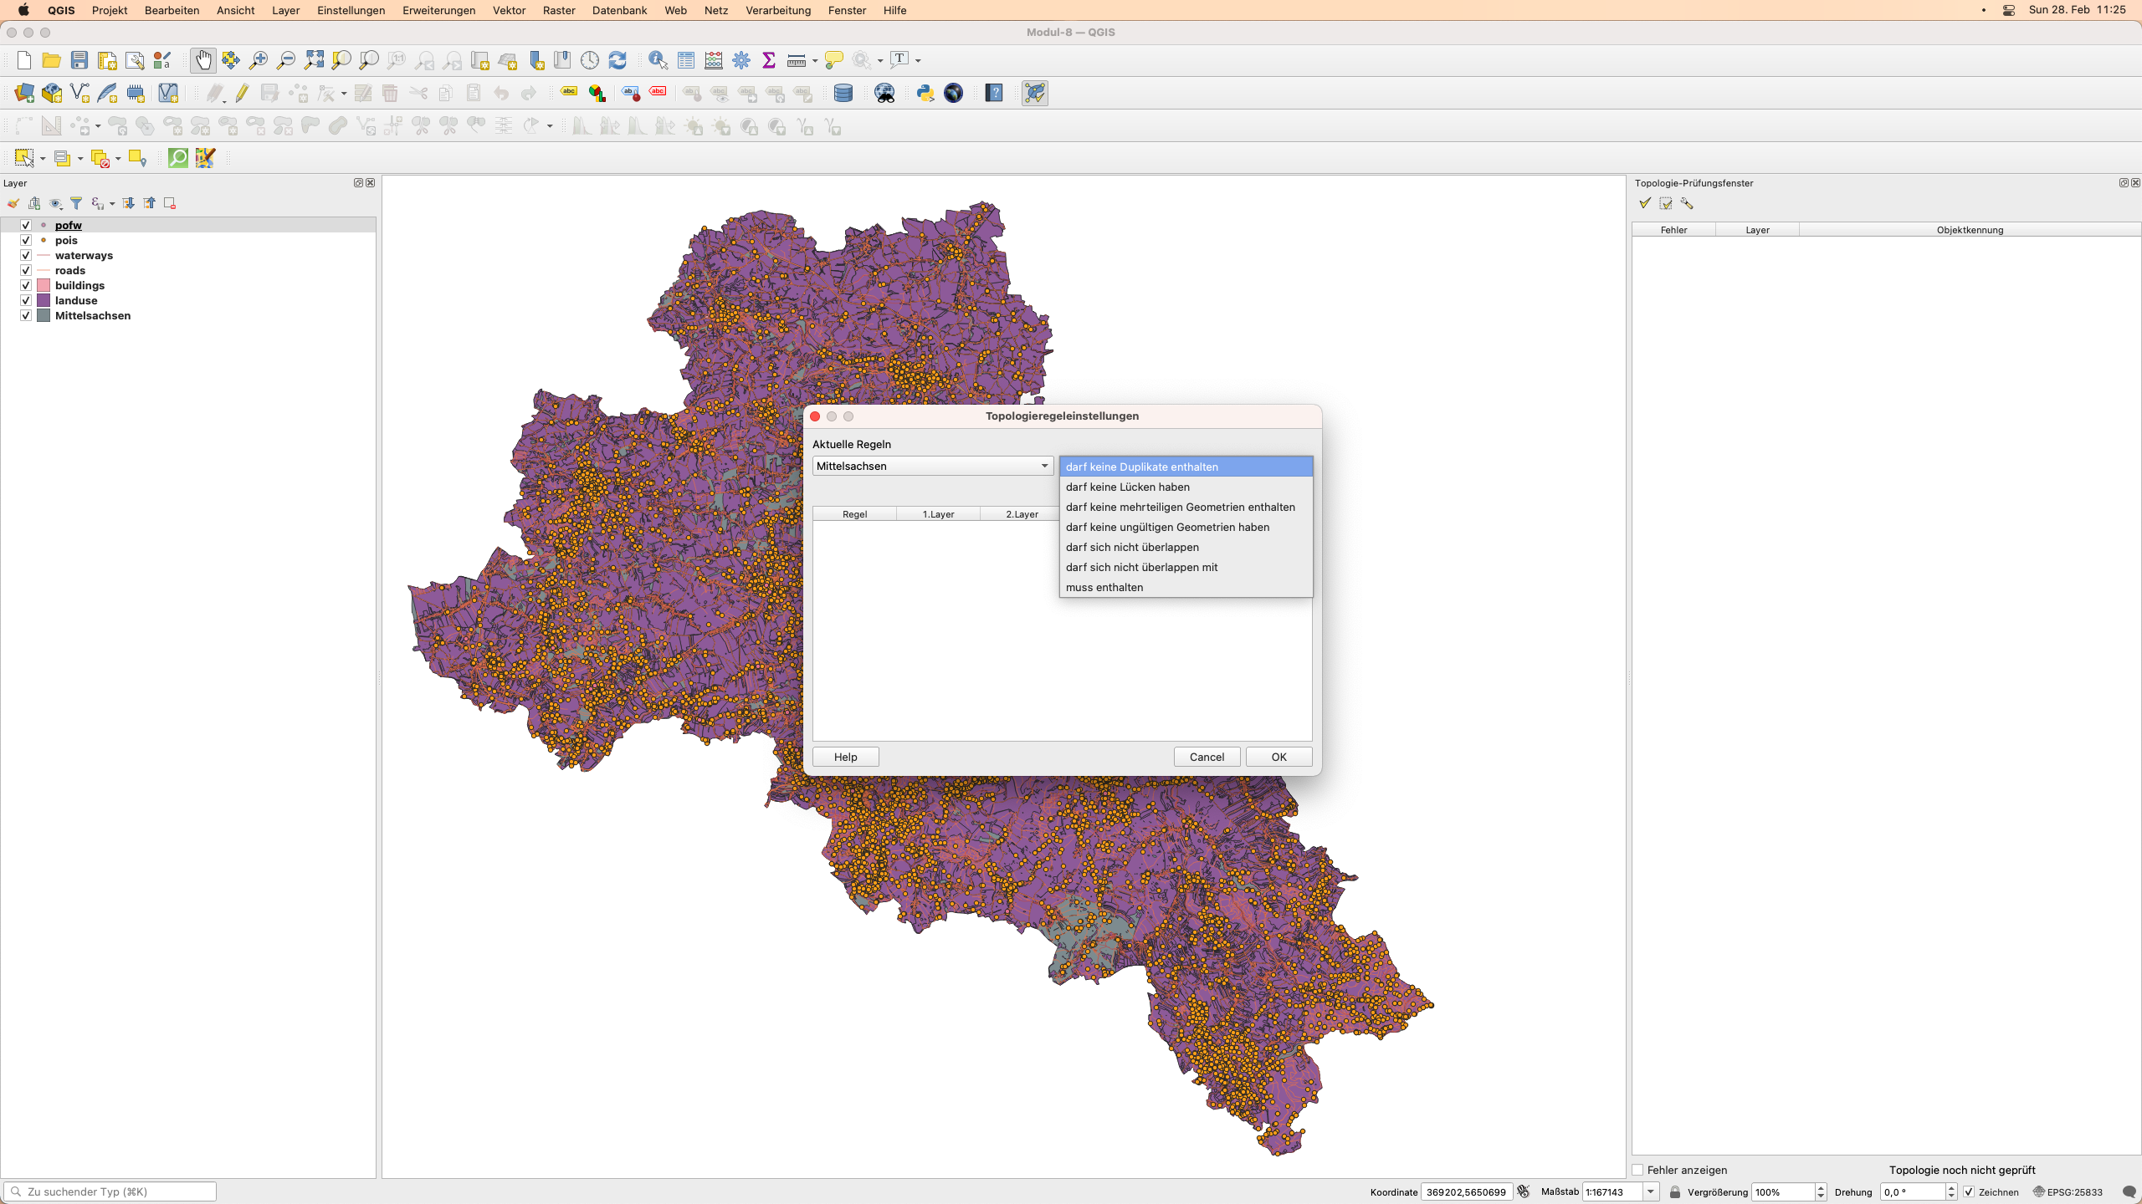Toggle visibility of waterways layer

pos(26,255)
